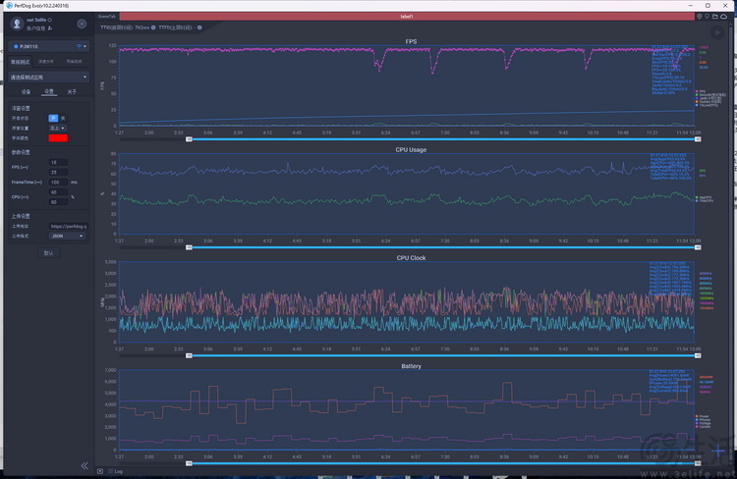Click the CPU Usage chart range slider left handle
Screen dimensions: 737x479
(189, 247)
